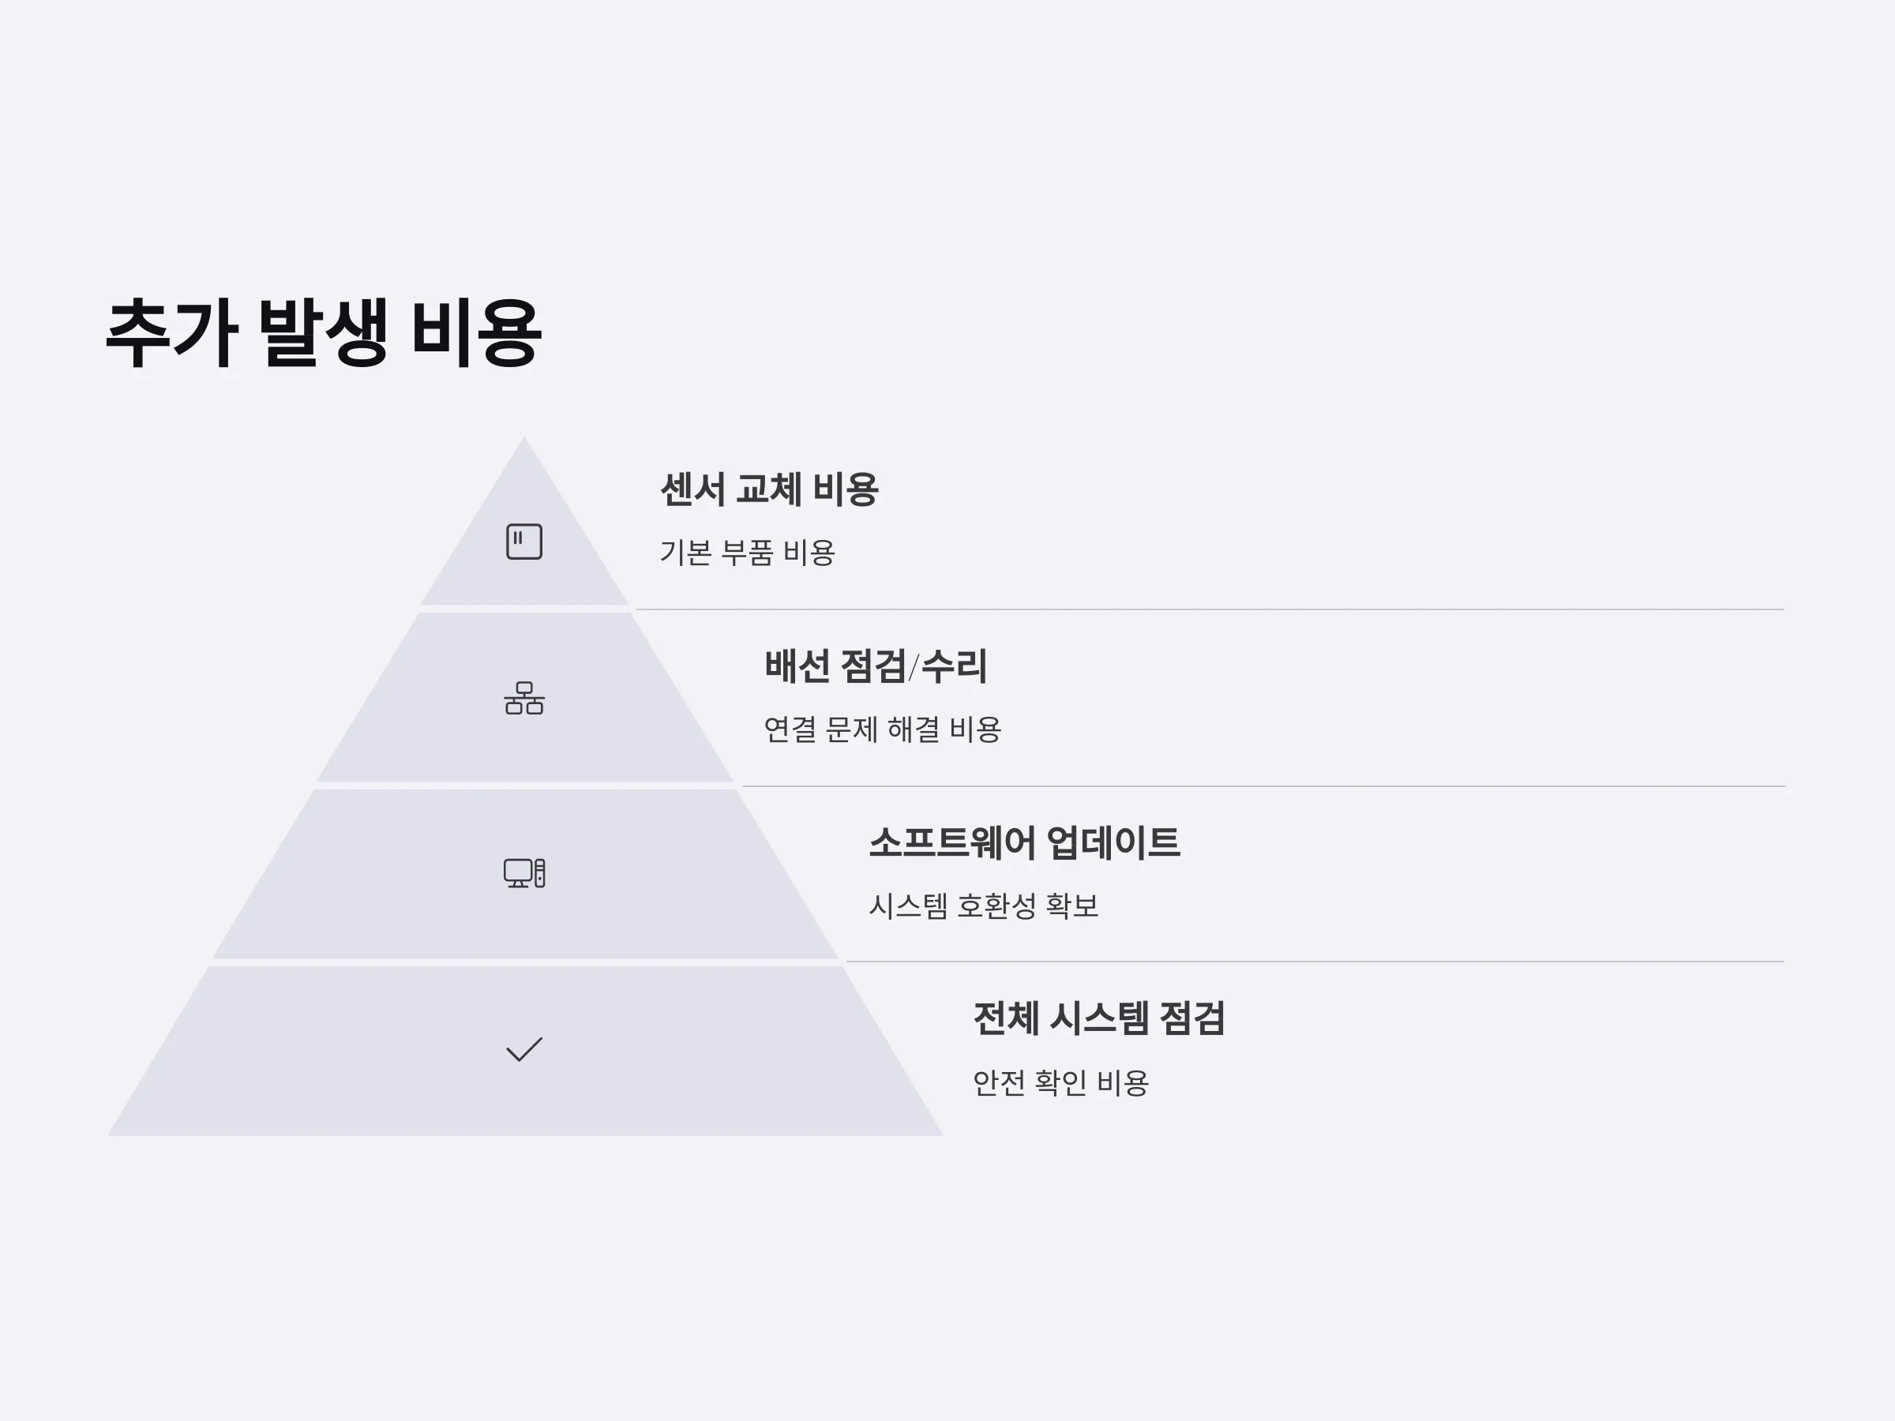Click the sensor chip icon at pyramid top

tap(524, 542)
